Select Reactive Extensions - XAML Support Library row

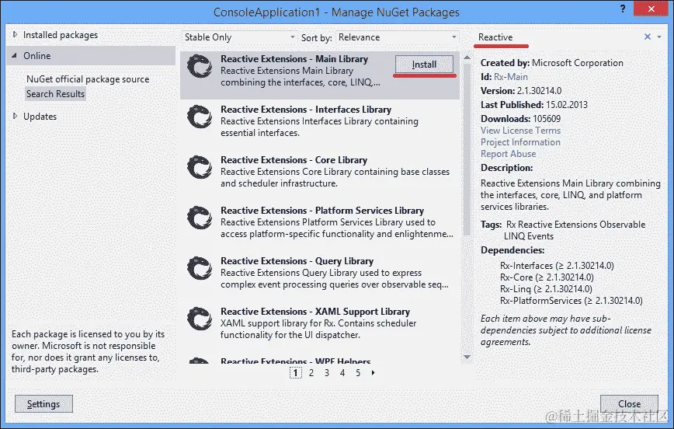(x=320, y=323)
